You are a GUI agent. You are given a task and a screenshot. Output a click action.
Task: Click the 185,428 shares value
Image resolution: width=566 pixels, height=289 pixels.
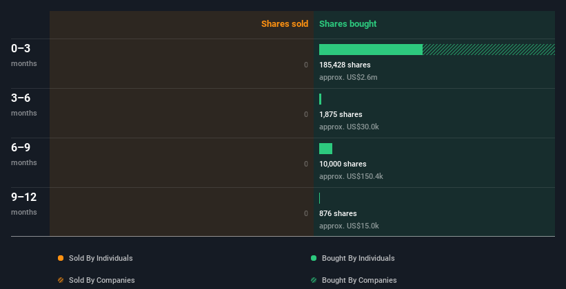[345, 65]
